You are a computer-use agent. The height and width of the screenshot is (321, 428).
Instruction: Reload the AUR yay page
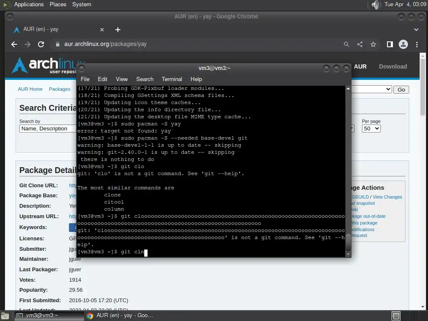[x=41, y=44]
